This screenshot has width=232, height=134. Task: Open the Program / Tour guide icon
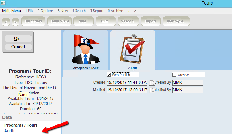85,49
